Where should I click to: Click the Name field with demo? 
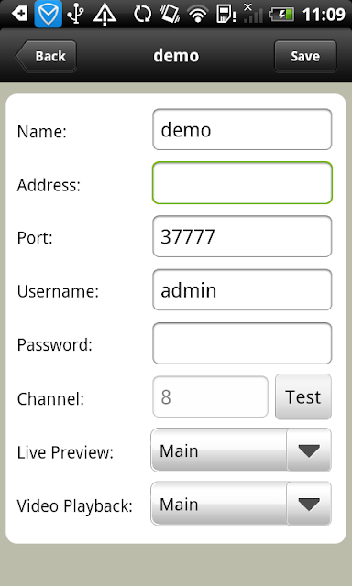pyautogui.click(x=242, y=129)
